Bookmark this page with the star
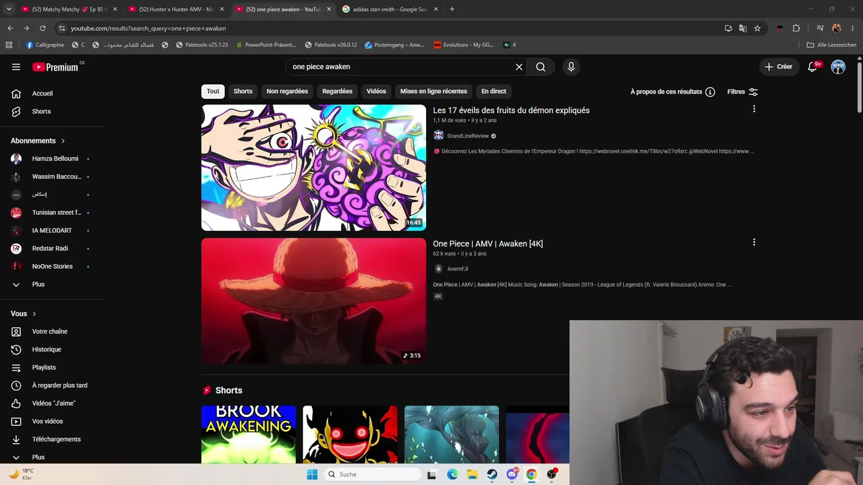863x485 pixels. tap(757, 28)
